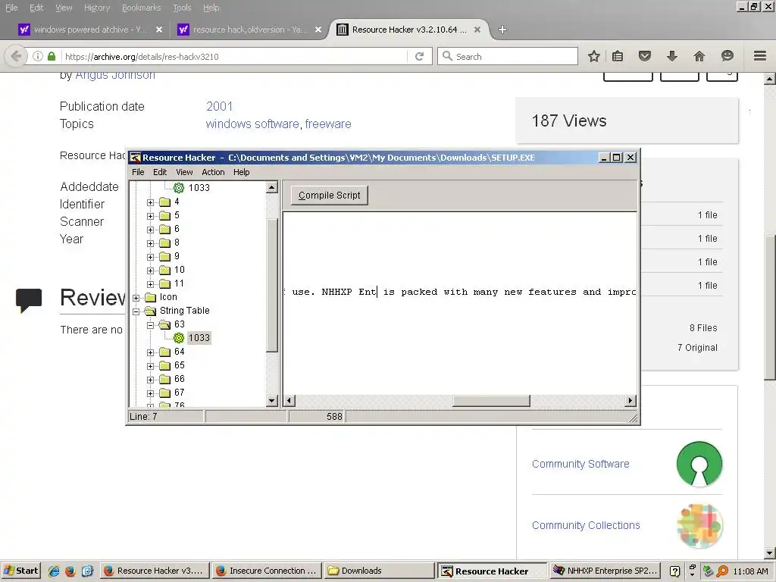
Task: Open Resource Hacker Help menu
Action: point(242,172)
